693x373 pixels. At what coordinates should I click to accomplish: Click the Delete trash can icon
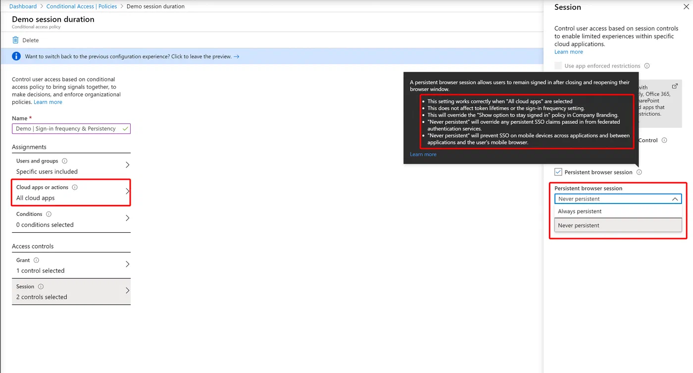[x=16, y=40]
